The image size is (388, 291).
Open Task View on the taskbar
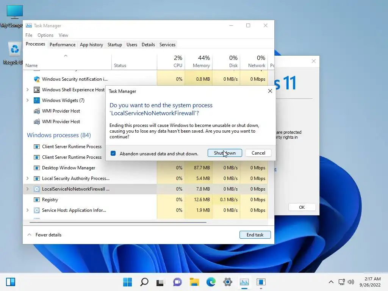[160, 282]
